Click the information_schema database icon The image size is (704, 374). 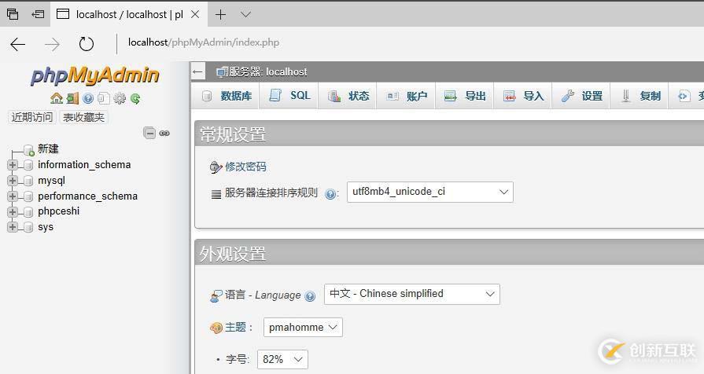(28, 165)
